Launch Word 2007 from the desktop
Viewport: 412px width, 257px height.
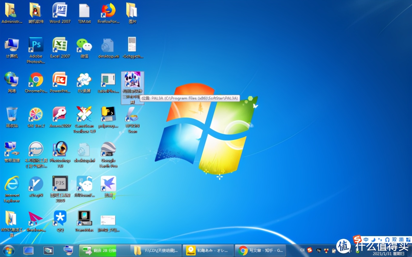click(x=60, y=11)
